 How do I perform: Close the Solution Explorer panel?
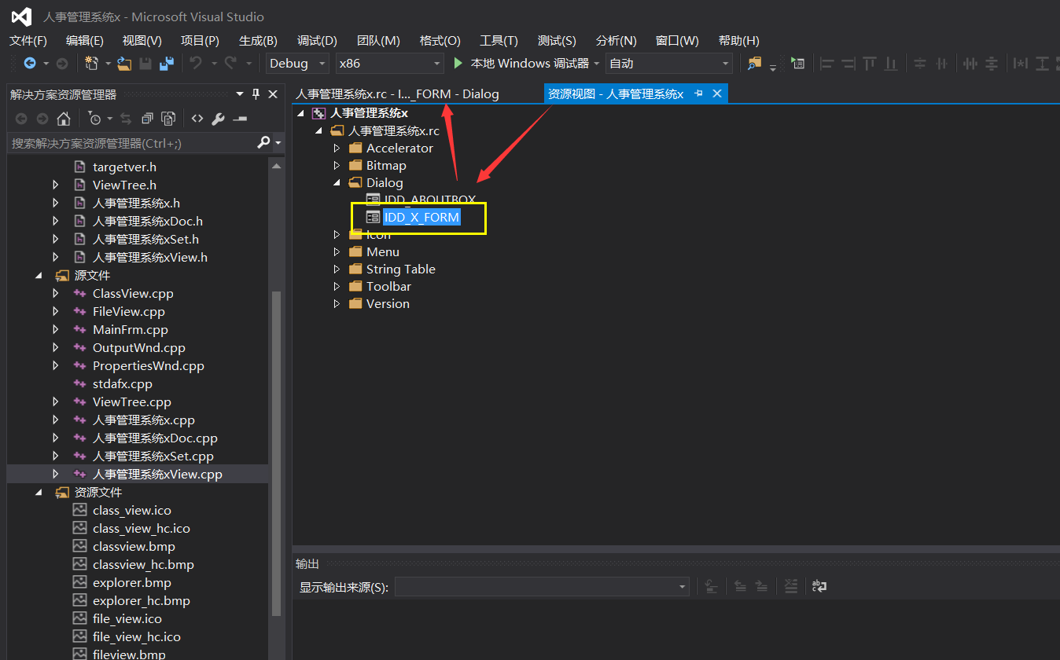point(273,94)
